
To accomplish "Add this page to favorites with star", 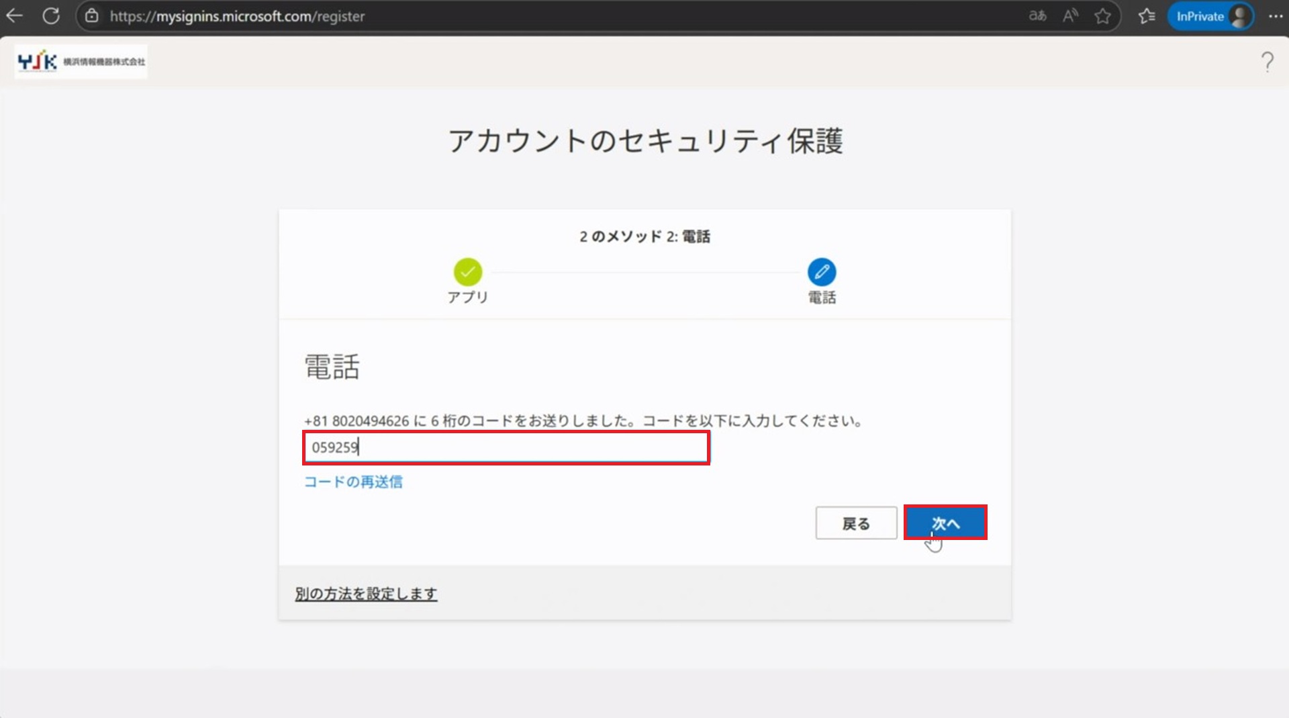I will point(1102,16).
